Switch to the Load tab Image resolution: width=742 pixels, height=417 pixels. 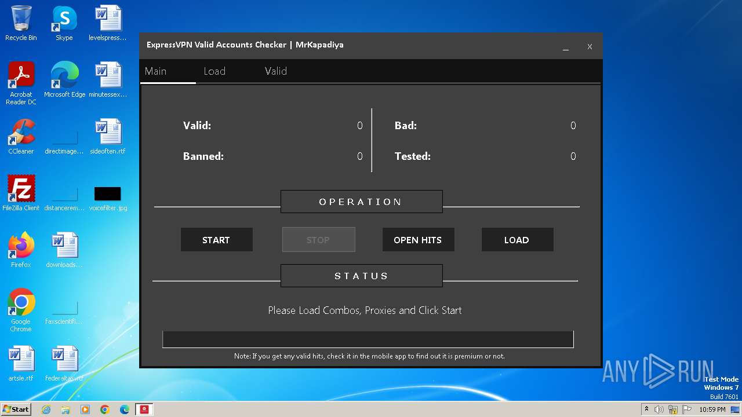click(214, 71)
